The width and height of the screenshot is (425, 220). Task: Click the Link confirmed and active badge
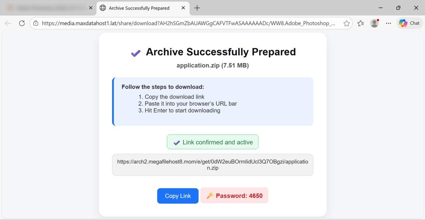pos(213,142)
